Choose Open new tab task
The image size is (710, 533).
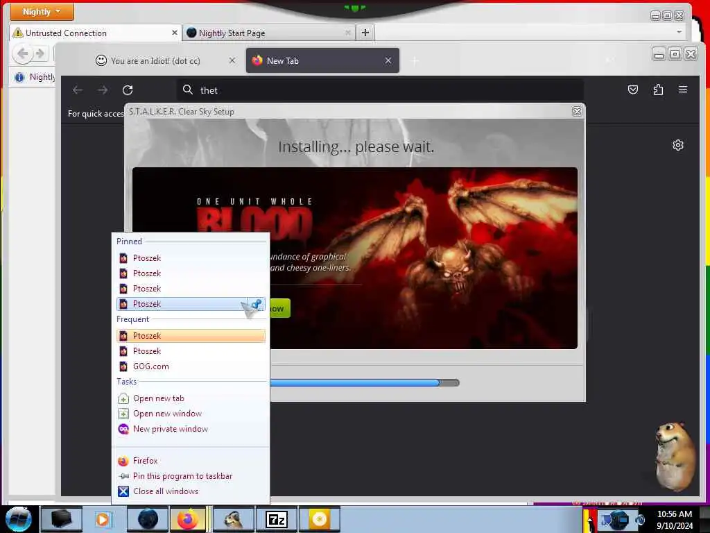pyautogui.click(x=191, y=398)
